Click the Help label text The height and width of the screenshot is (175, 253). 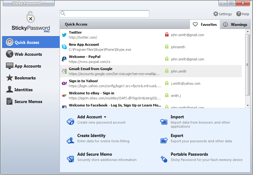[246, 14]
